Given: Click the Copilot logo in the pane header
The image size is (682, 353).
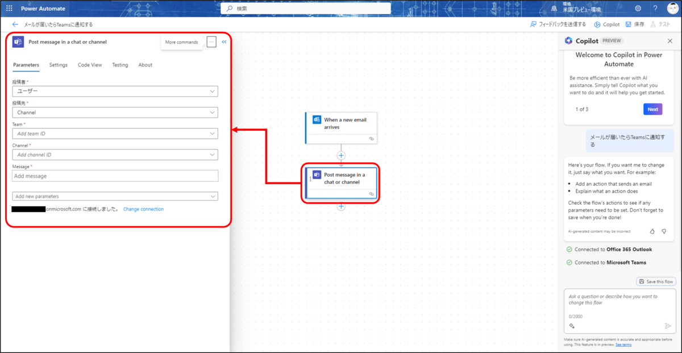Looking at the screenshot, I should [568, 40].
